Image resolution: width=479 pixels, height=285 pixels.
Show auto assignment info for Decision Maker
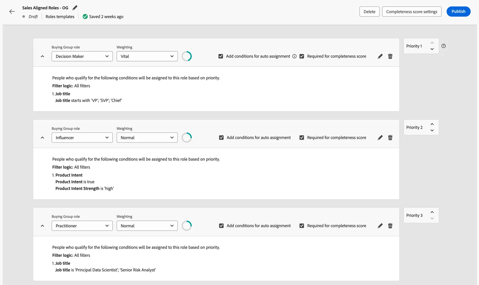click(294, 56)
